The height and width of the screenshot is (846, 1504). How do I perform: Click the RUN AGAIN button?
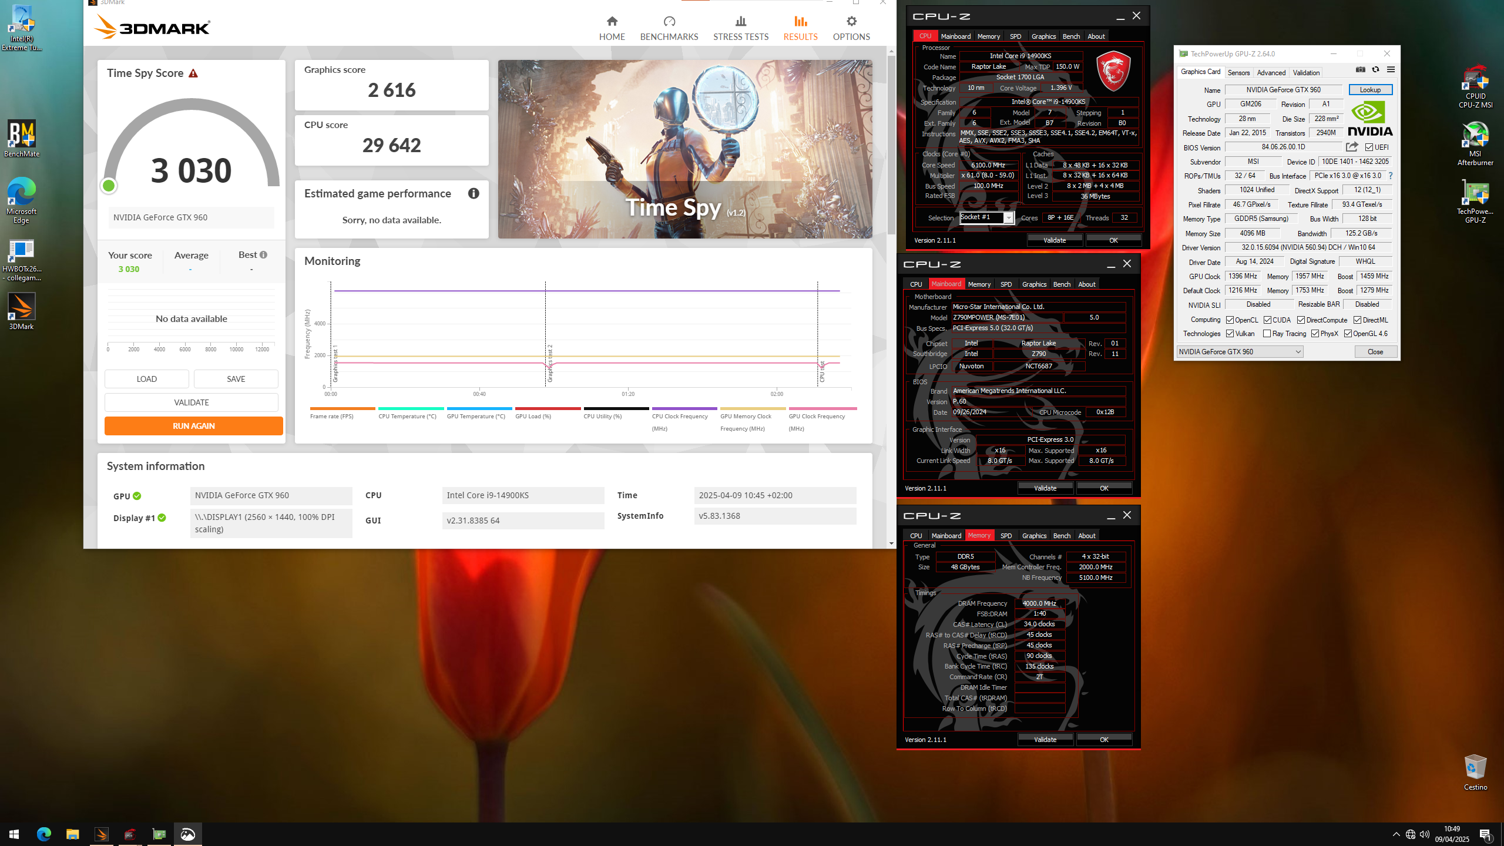coord(194,426)
